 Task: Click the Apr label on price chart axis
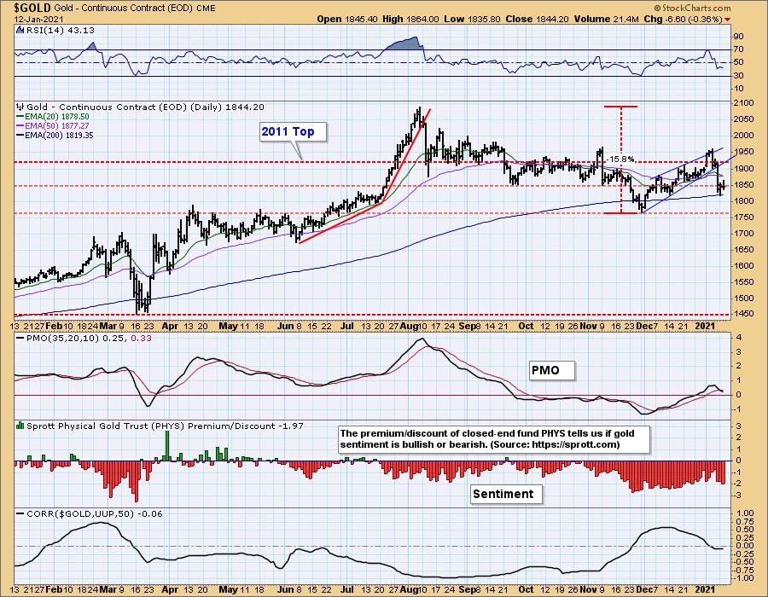[x=170, y=326]
